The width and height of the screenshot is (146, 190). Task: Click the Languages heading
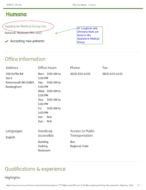tap(14, 131)
